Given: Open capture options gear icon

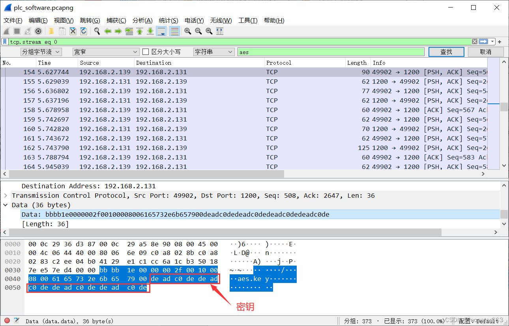Looking at the screenshot, I should pos(38,31).
